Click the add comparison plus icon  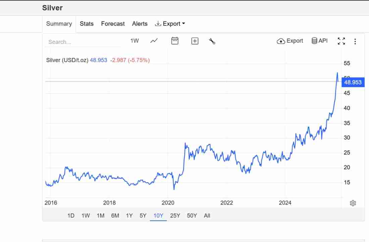click(x=195, y=41)
